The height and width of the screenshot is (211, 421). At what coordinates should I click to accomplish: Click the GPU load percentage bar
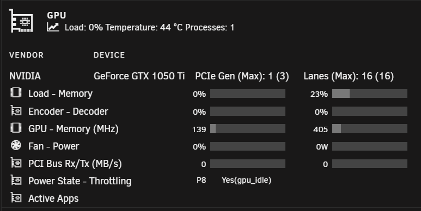248,94
